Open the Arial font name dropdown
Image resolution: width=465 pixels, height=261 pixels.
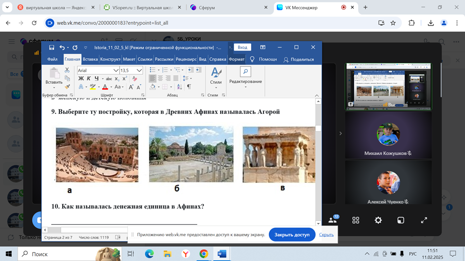(116, 70)
